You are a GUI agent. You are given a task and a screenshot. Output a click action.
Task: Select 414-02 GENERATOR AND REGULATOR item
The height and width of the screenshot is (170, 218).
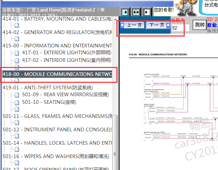click(x=57, y=32)
